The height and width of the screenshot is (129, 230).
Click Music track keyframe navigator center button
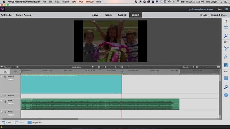click(x=11, y=115)
